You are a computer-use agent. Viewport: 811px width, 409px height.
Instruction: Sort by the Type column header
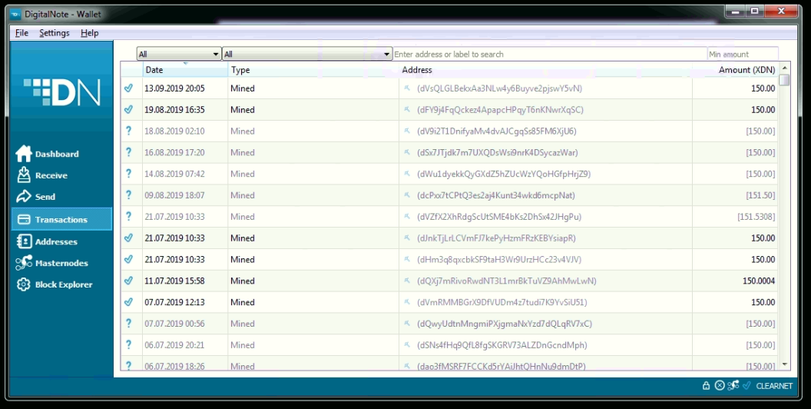[313, 70]
